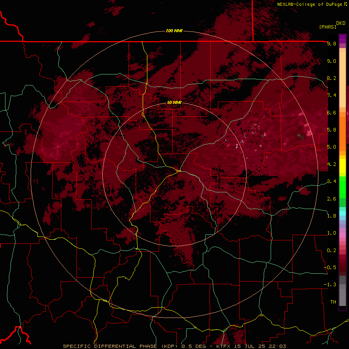Select the 4.2 value on color scale
The width and height of the screenshot is (349, 349).
[332, 164]
